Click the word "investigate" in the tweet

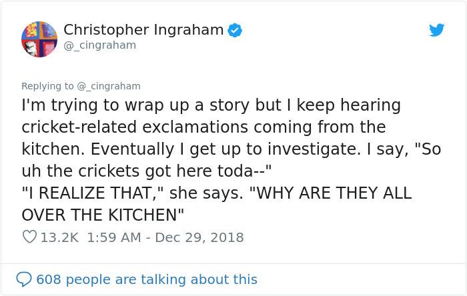(314, 149)
